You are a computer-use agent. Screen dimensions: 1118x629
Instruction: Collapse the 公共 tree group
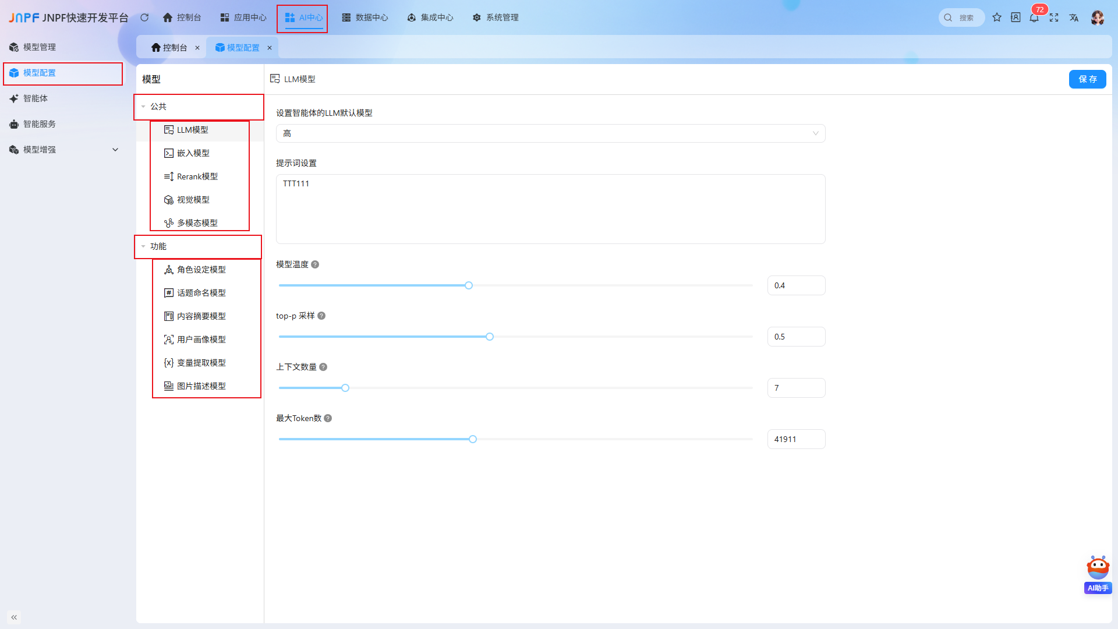143,107
